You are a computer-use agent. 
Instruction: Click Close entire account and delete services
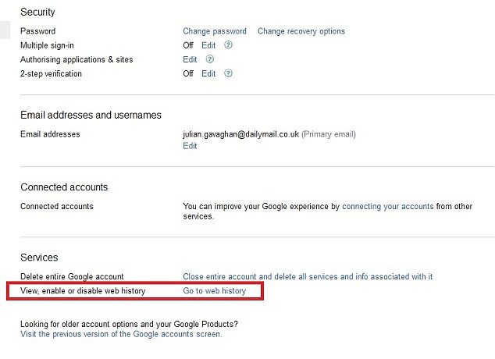pos(307,277)
